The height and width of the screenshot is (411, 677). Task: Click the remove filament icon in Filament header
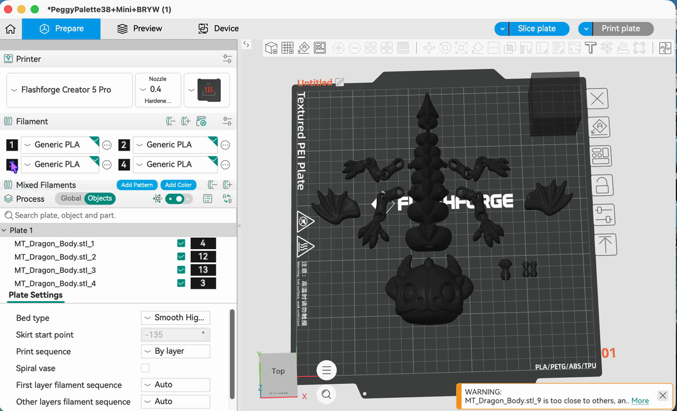tap(171, 122)
